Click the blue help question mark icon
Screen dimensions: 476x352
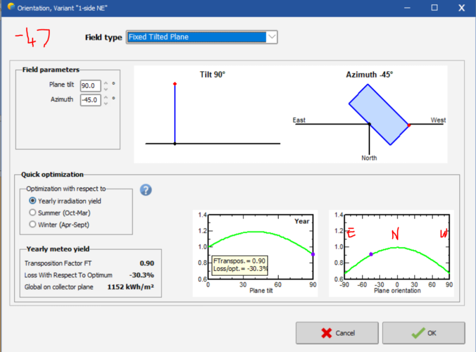tap(146, 190)
